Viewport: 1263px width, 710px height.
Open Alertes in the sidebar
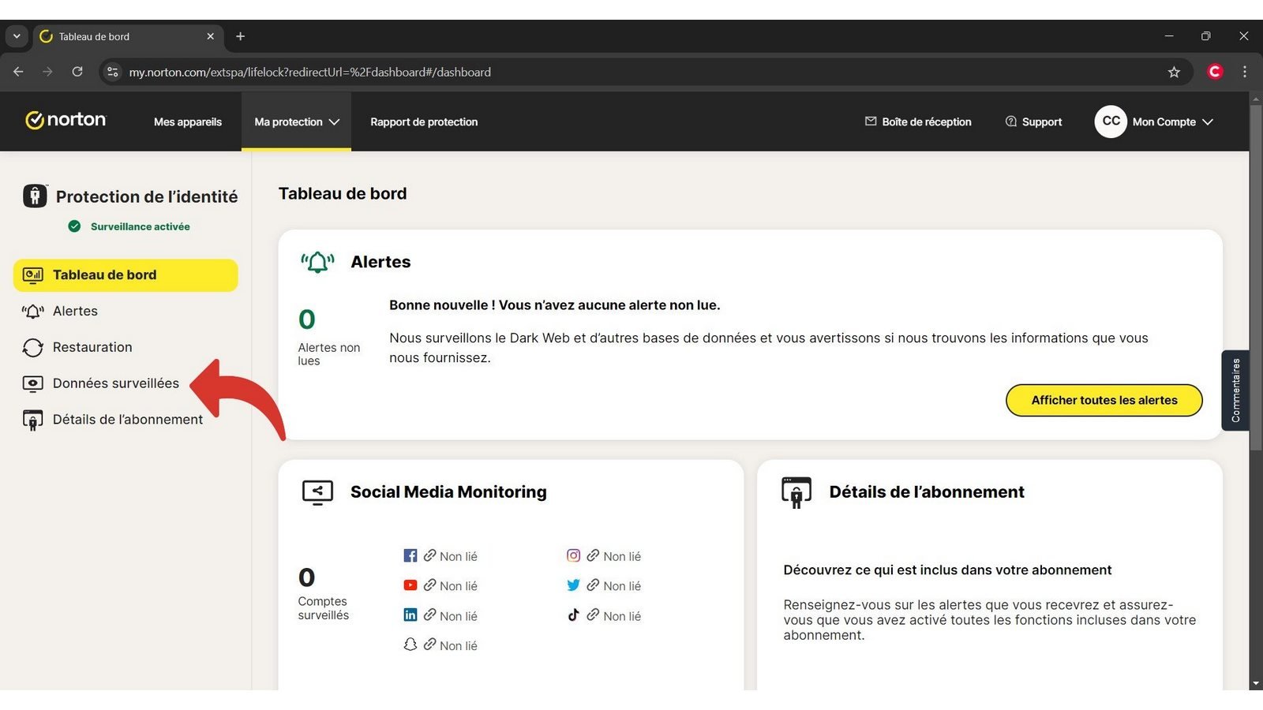click(75, 312)
